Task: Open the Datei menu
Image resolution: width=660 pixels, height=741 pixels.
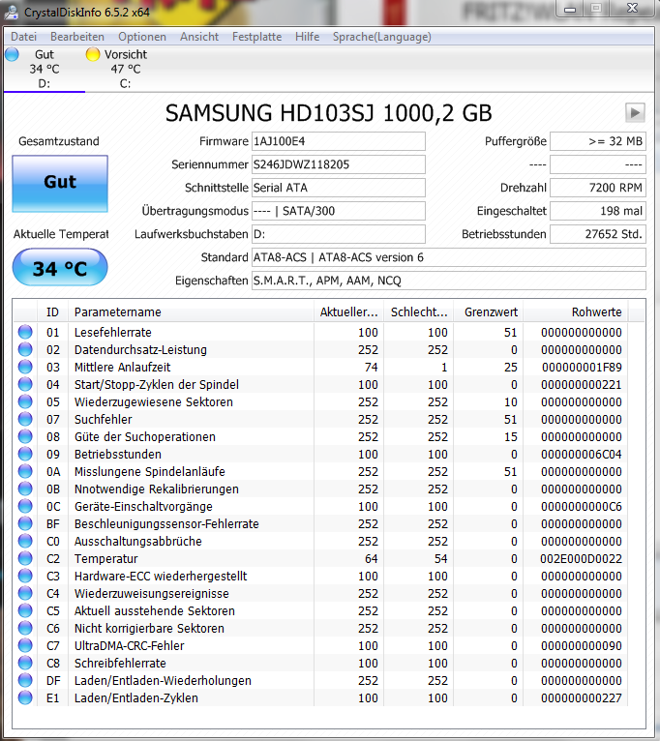Action: pyautogui.click(x=23, y=37)
